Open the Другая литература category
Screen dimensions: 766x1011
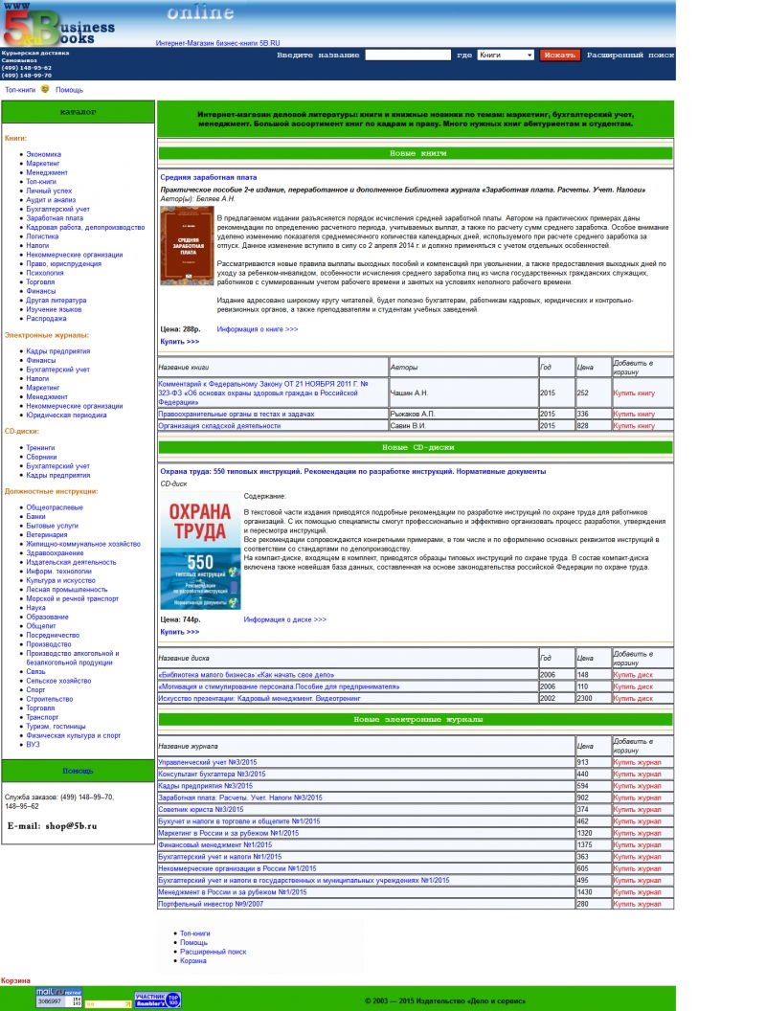point(56,300)
